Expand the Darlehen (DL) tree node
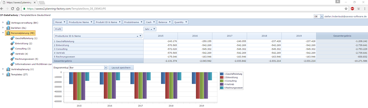Viewport: 368px width, 108px height. [x=3, y=28]
